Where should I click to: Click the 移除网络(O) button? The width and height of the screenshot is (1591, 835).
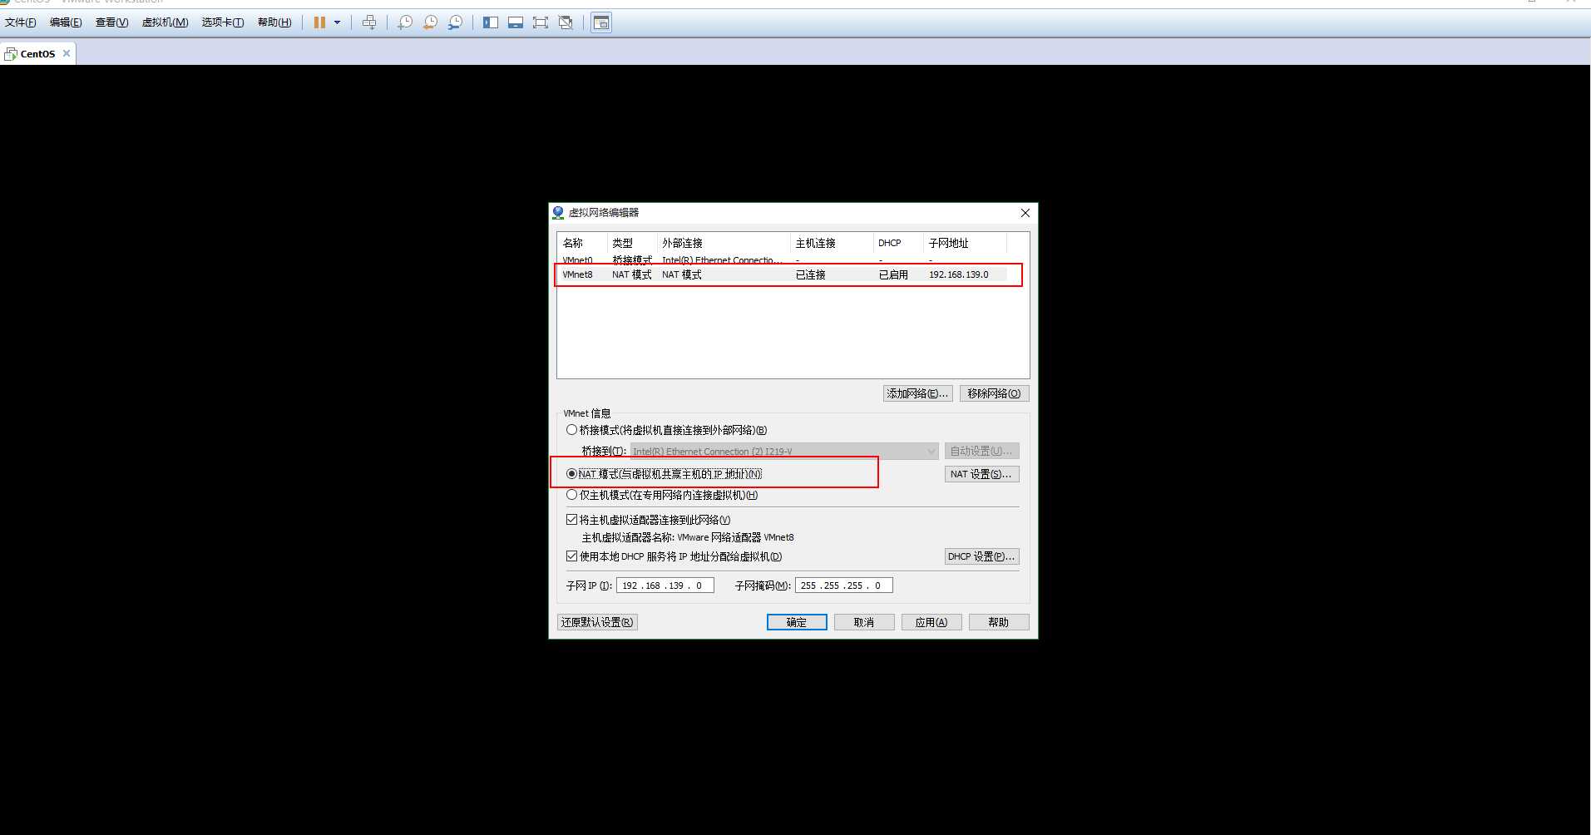(x=994, y=393)
